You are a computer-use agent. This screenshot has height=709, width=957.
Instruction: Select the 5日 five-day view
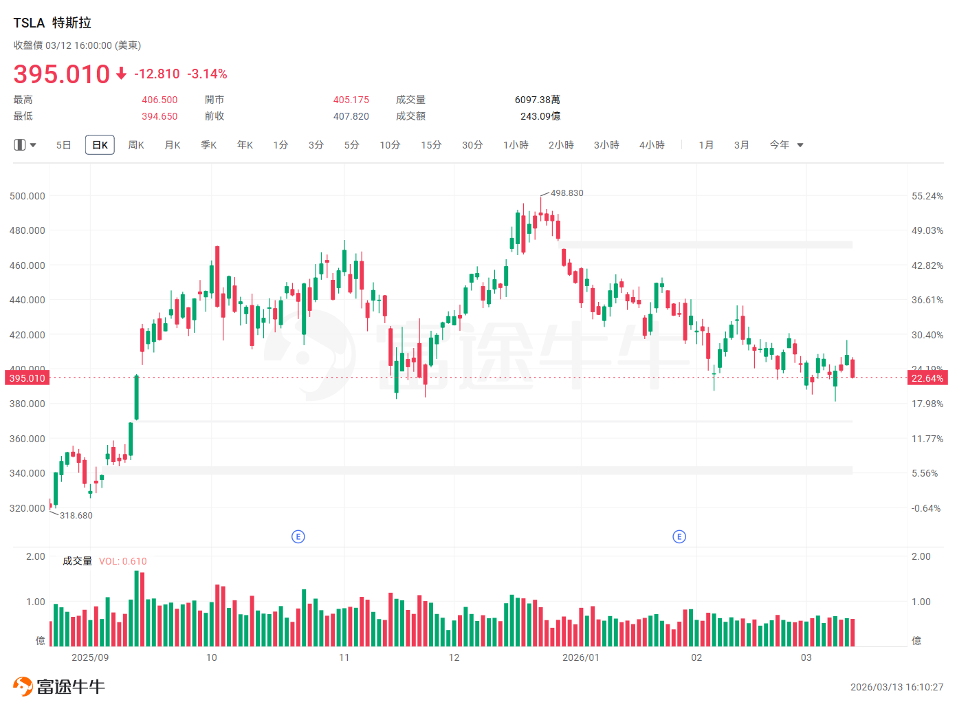64,145
